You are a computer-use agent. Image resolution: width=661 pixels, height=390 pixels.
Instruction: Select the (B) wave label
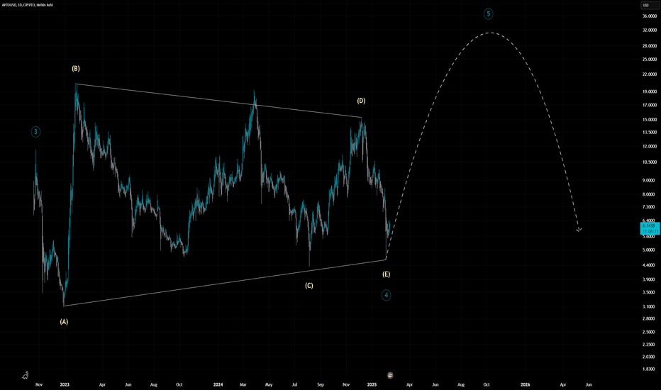point(75,68)
